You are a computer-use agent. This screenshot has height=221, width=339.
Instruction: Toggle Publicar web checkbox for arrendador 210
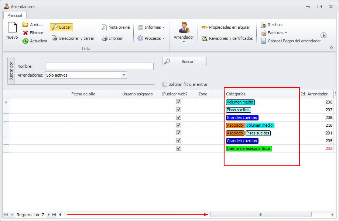coord(178,125)
